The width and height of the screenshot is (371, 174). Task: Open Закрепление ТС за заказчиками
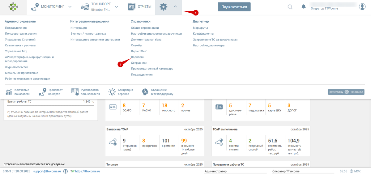click(x=215, y=40)
